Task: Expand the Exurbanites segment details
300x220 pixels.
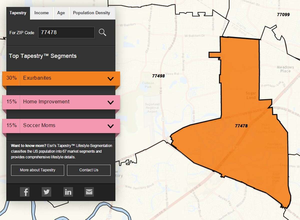Action: (x=110, y=78)
